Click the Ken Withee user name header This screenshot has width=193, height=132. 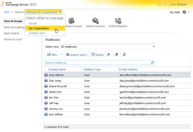click(179, 4)
